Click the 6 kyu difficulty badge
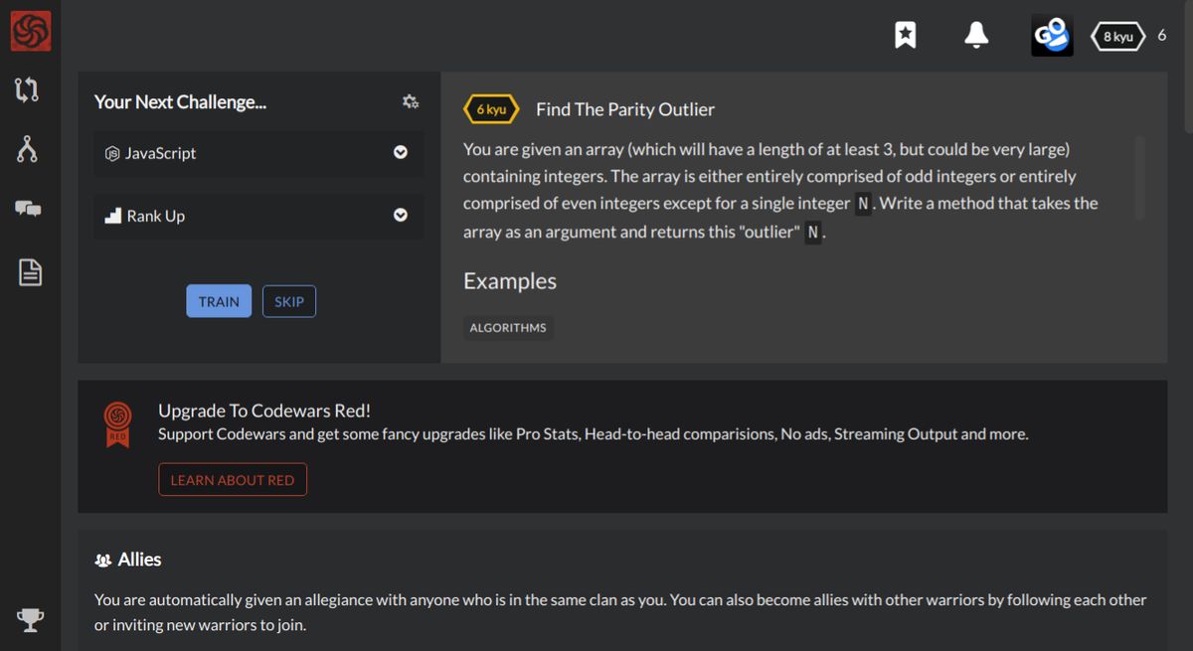The width and height of the screenshot is (1193, 651). pos(491,109)
